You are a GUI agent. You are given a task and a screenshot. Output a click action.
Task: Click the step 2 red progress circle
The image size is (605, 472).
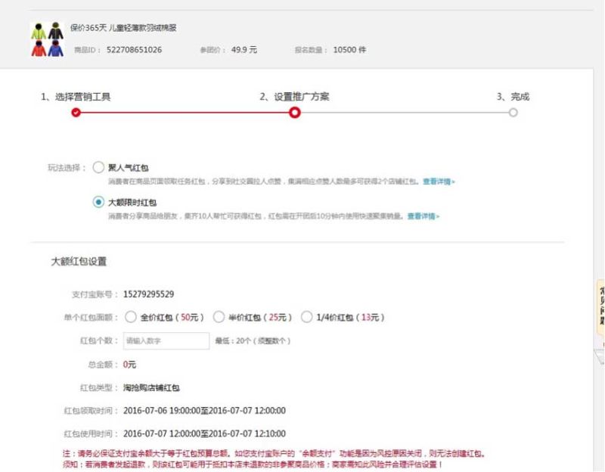[x=294, y=112]
